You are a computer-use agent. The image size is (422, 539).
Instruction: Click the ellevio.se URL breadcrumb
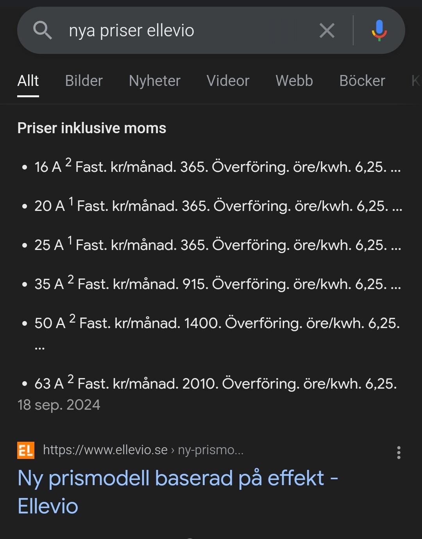pyautogui.click(x=143, y=450)
